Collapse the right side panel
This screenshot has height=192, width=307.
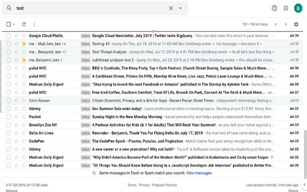point(304,184)
